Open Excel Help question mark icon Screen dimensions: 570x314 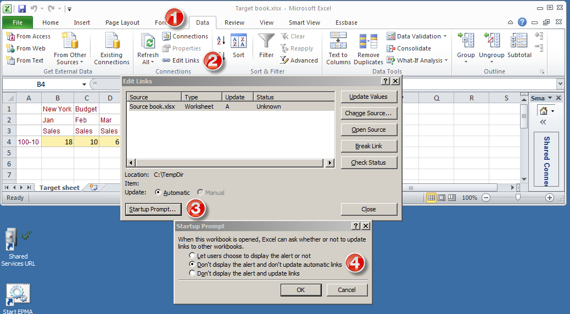pyautogui.click(x=522, y=22)
